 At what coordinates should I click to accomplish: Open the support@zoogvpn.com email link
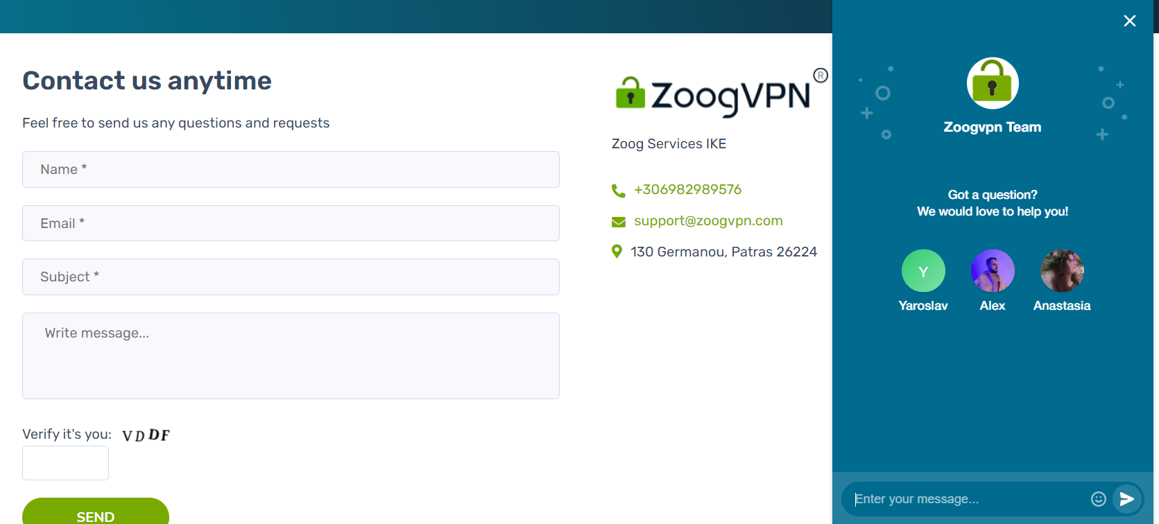click(x=708, y=221)
